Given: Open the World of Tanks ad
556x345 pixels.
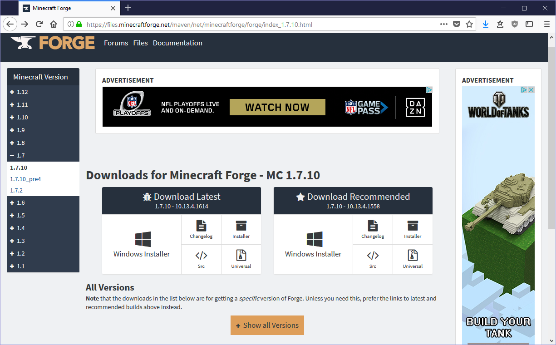Looking at the screenshot, I should point(498,215).
